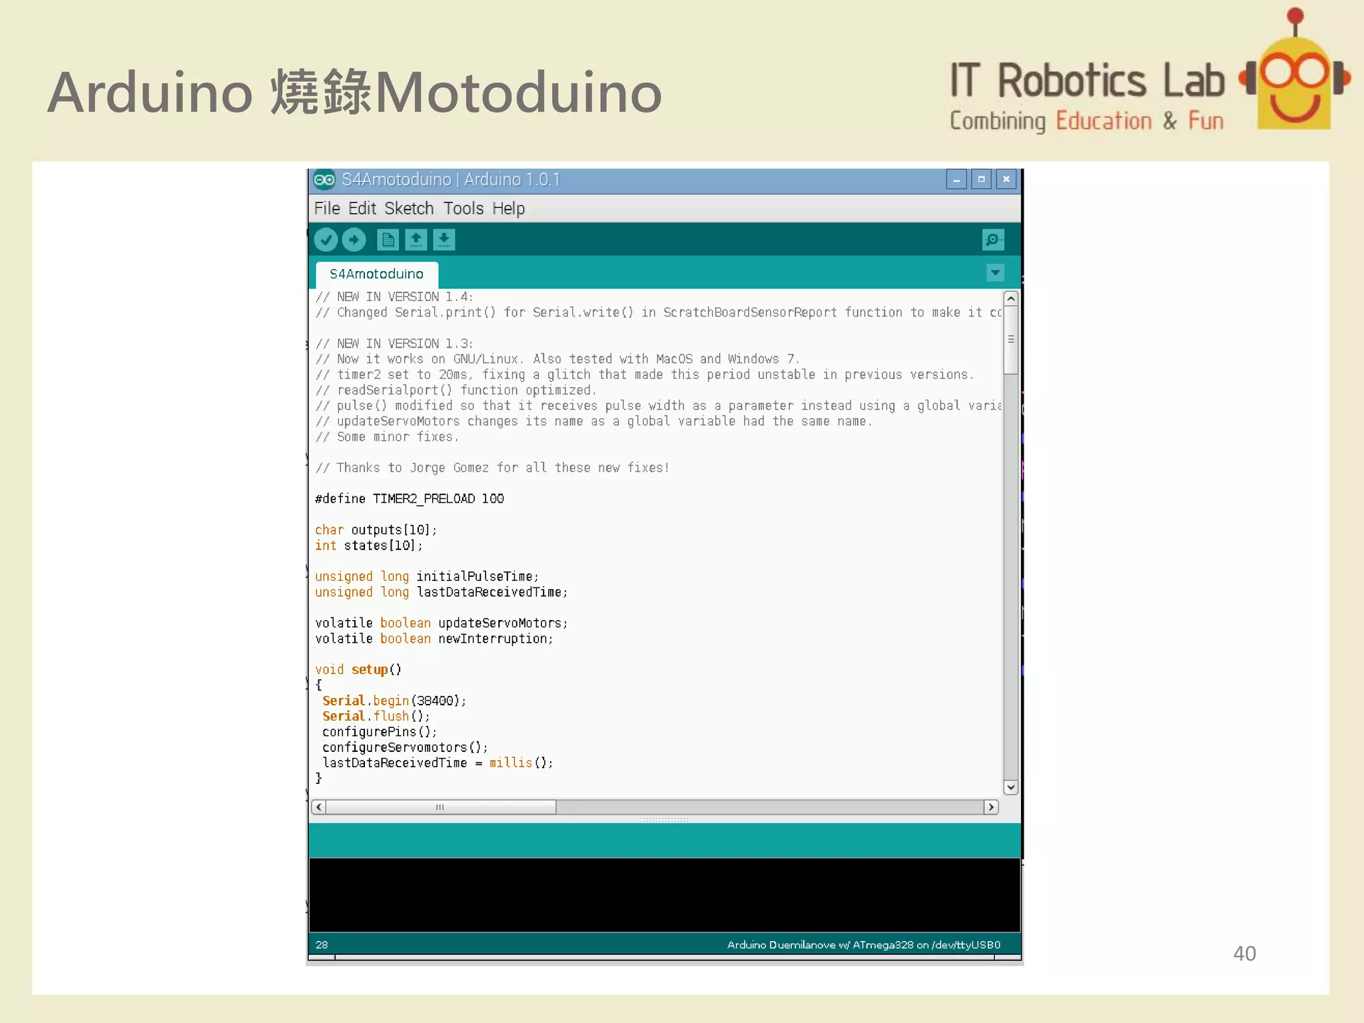
Task: Click 'readSerialport() function optimized' comment
Action: pos(456,390)
